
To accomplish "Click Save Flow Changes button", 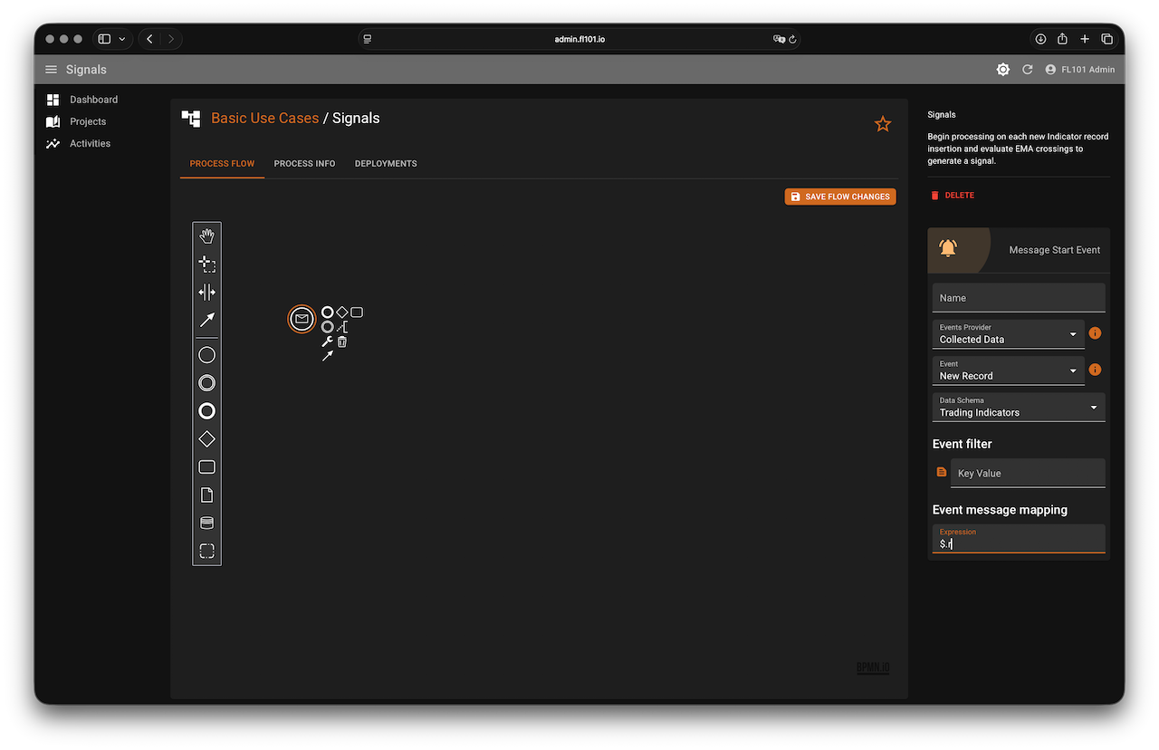I will tap(840, 197).
